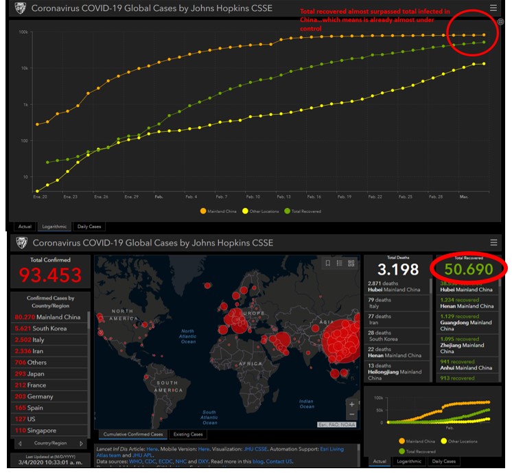Select 127 US in country list
The width and height of the screenshot is (512, 473).
(49, 419)
